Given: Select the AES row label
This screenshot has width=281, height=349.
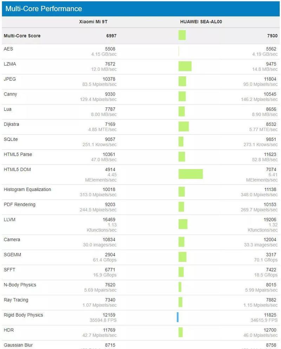Looking at the screenshot, I should click(8, 49).
